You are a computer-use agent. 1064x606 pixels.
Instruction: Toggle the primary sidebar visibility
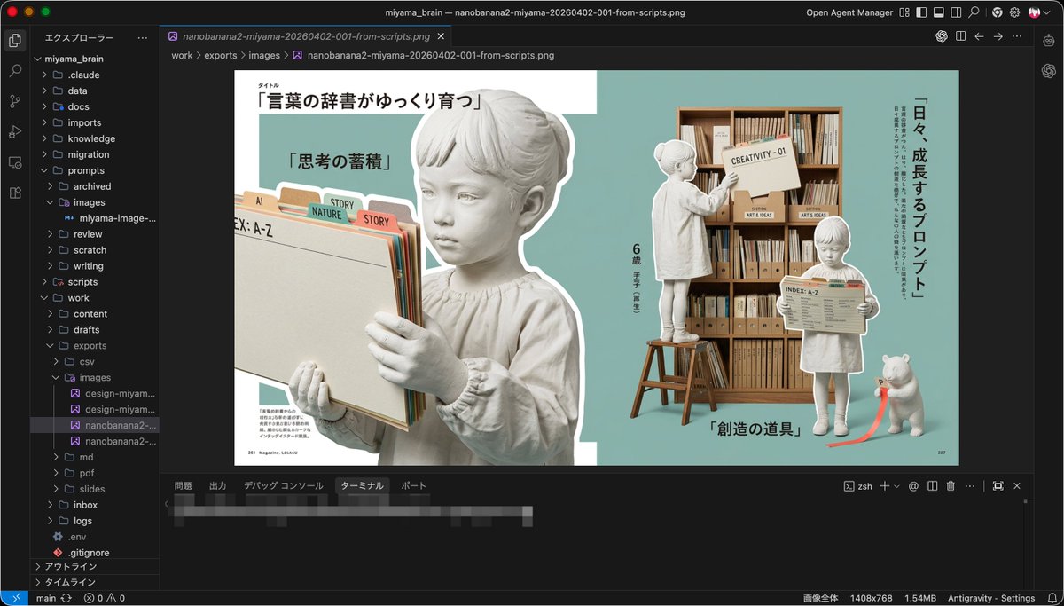(x=922, y=13)
